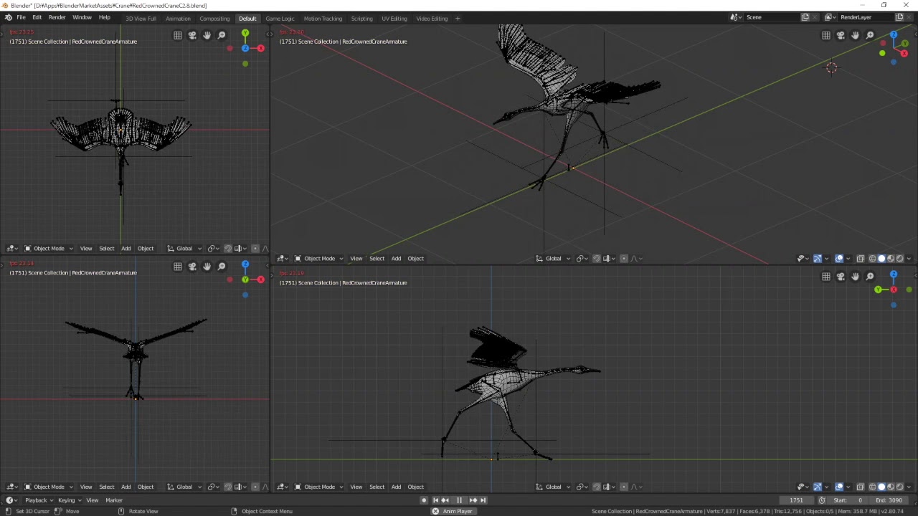918x516 pixels.
Task: Select rendered shading mode in bottom-right viewport
Action: (899, 487)
